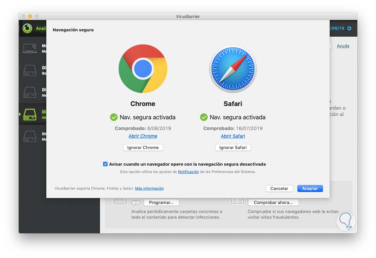Open the 'Abrir Chrome' link
The image size is (376, 258).
coord(143,136)
